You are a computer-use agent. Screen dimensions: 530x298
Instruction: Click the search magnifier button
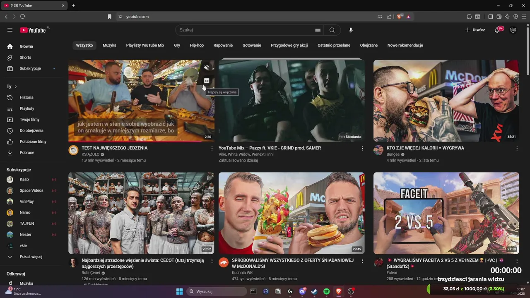click(332, 30)
